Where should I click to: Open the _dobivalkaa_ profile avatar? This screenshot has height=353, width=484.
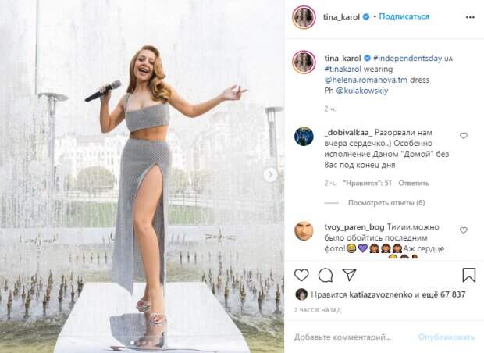pos(303,136)
